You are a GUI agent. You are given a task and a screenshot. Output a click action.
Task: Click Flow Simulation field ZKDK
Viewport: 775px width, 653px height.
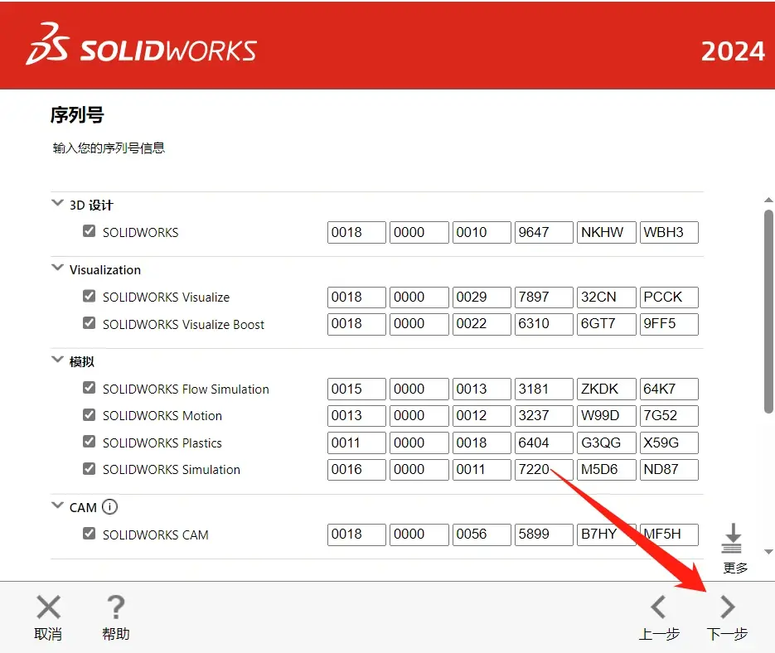(x=607, y=389)
